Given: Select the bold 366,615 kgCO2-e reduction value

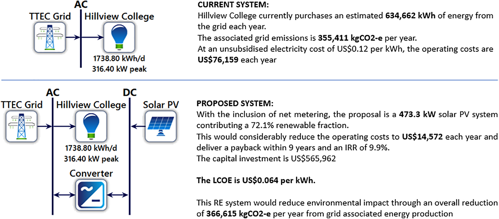Looking at the screenshot, I should coord(238,214).
